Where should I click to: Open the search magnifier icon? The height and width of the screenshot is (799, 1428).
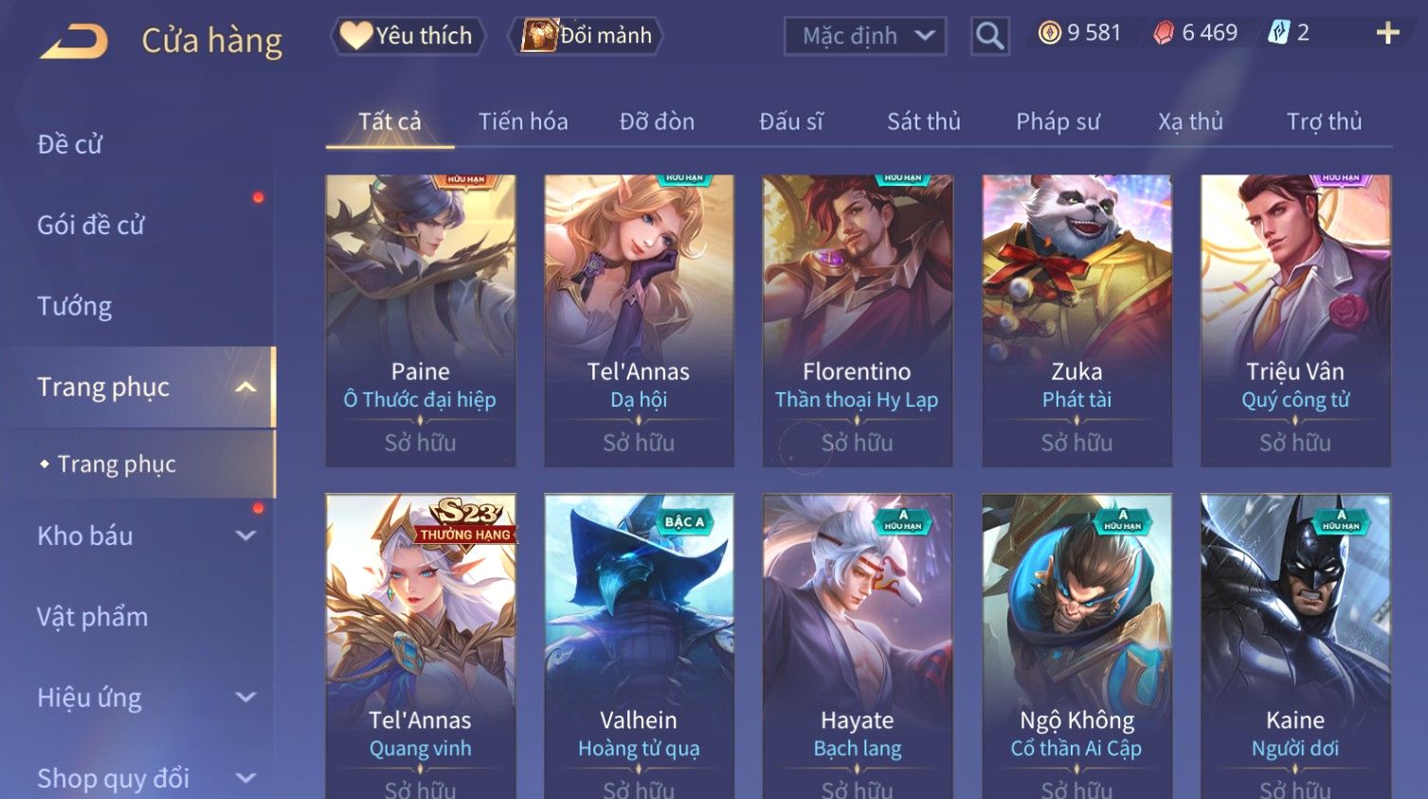coord(989,36)
